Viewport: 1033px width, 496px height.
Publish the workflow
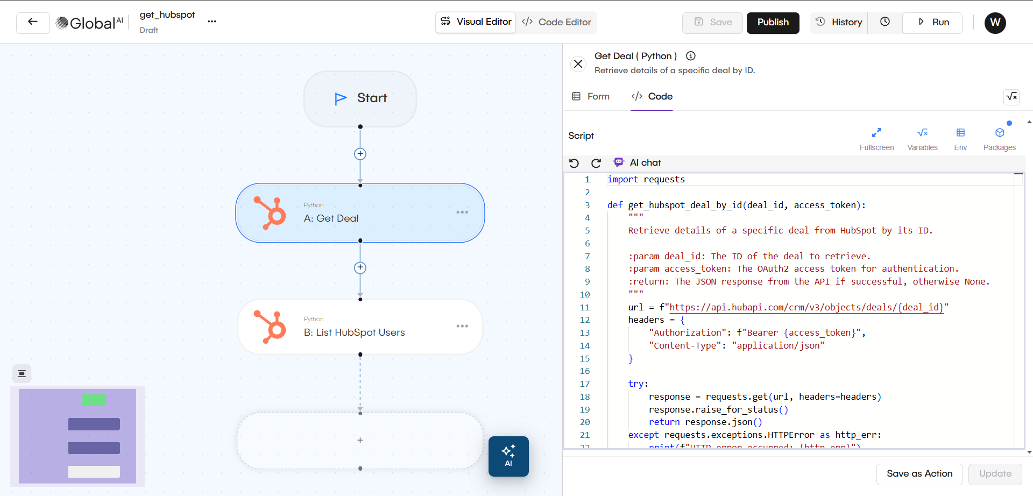773,23
